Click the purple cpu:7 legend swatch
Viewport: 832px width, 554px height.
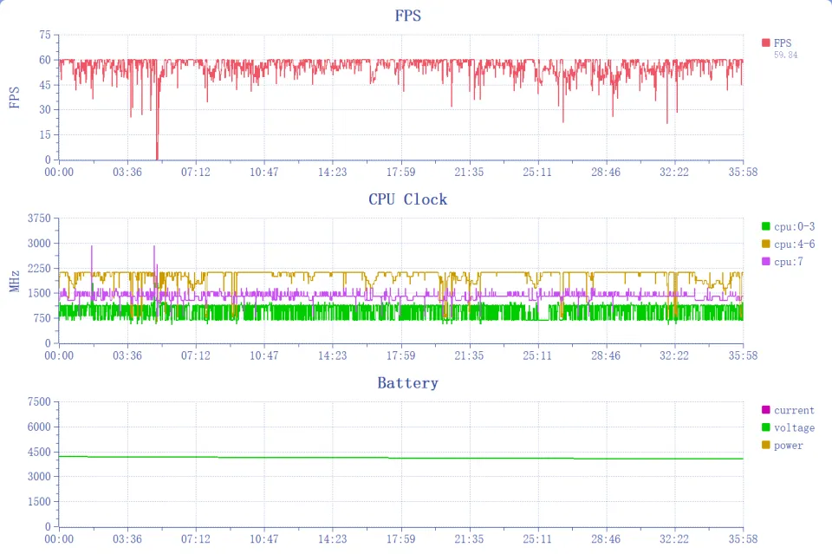click(765, 261)
